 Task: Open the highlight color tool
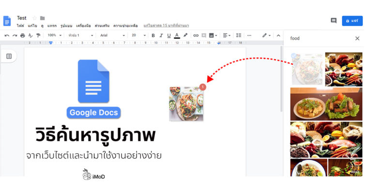point(185,35)
